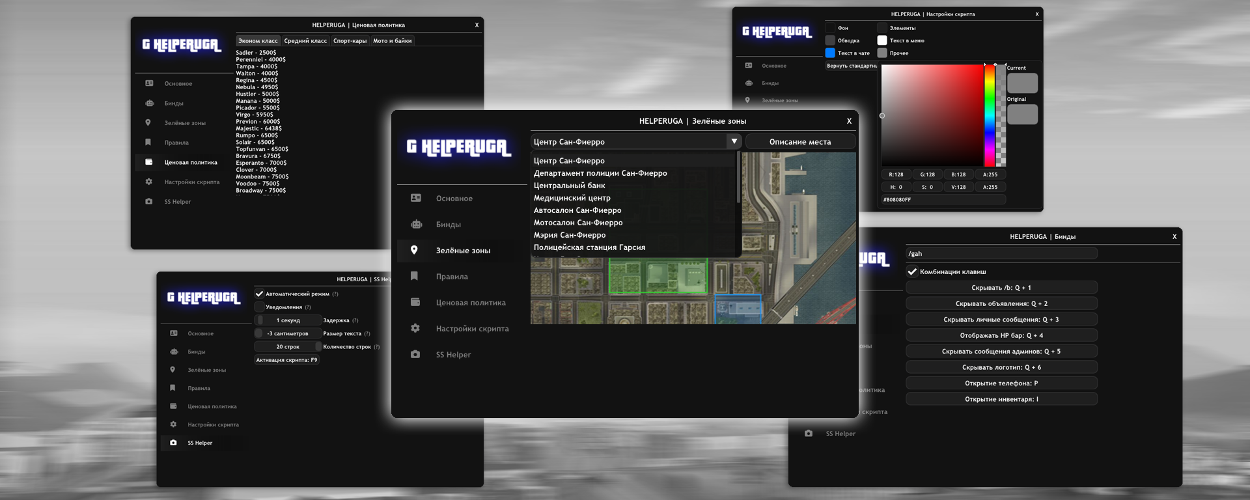Click map pin icon in Зелёные зоны window
This screenshot has width=1250, height=500.
click(414, 250)
